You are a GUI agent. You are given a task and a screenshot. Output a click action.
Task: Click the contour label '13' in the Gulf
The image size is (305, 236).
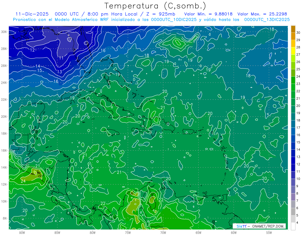(x=59, y=72)
